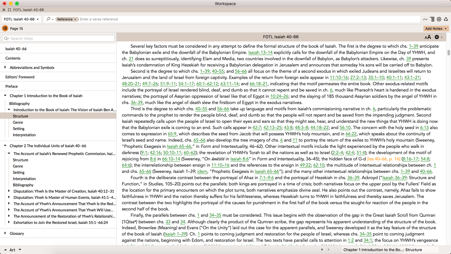This screenshot has height=254, width=451.
Task: Open the Add Notes dropdown button
Action: (x=436, y=29)
